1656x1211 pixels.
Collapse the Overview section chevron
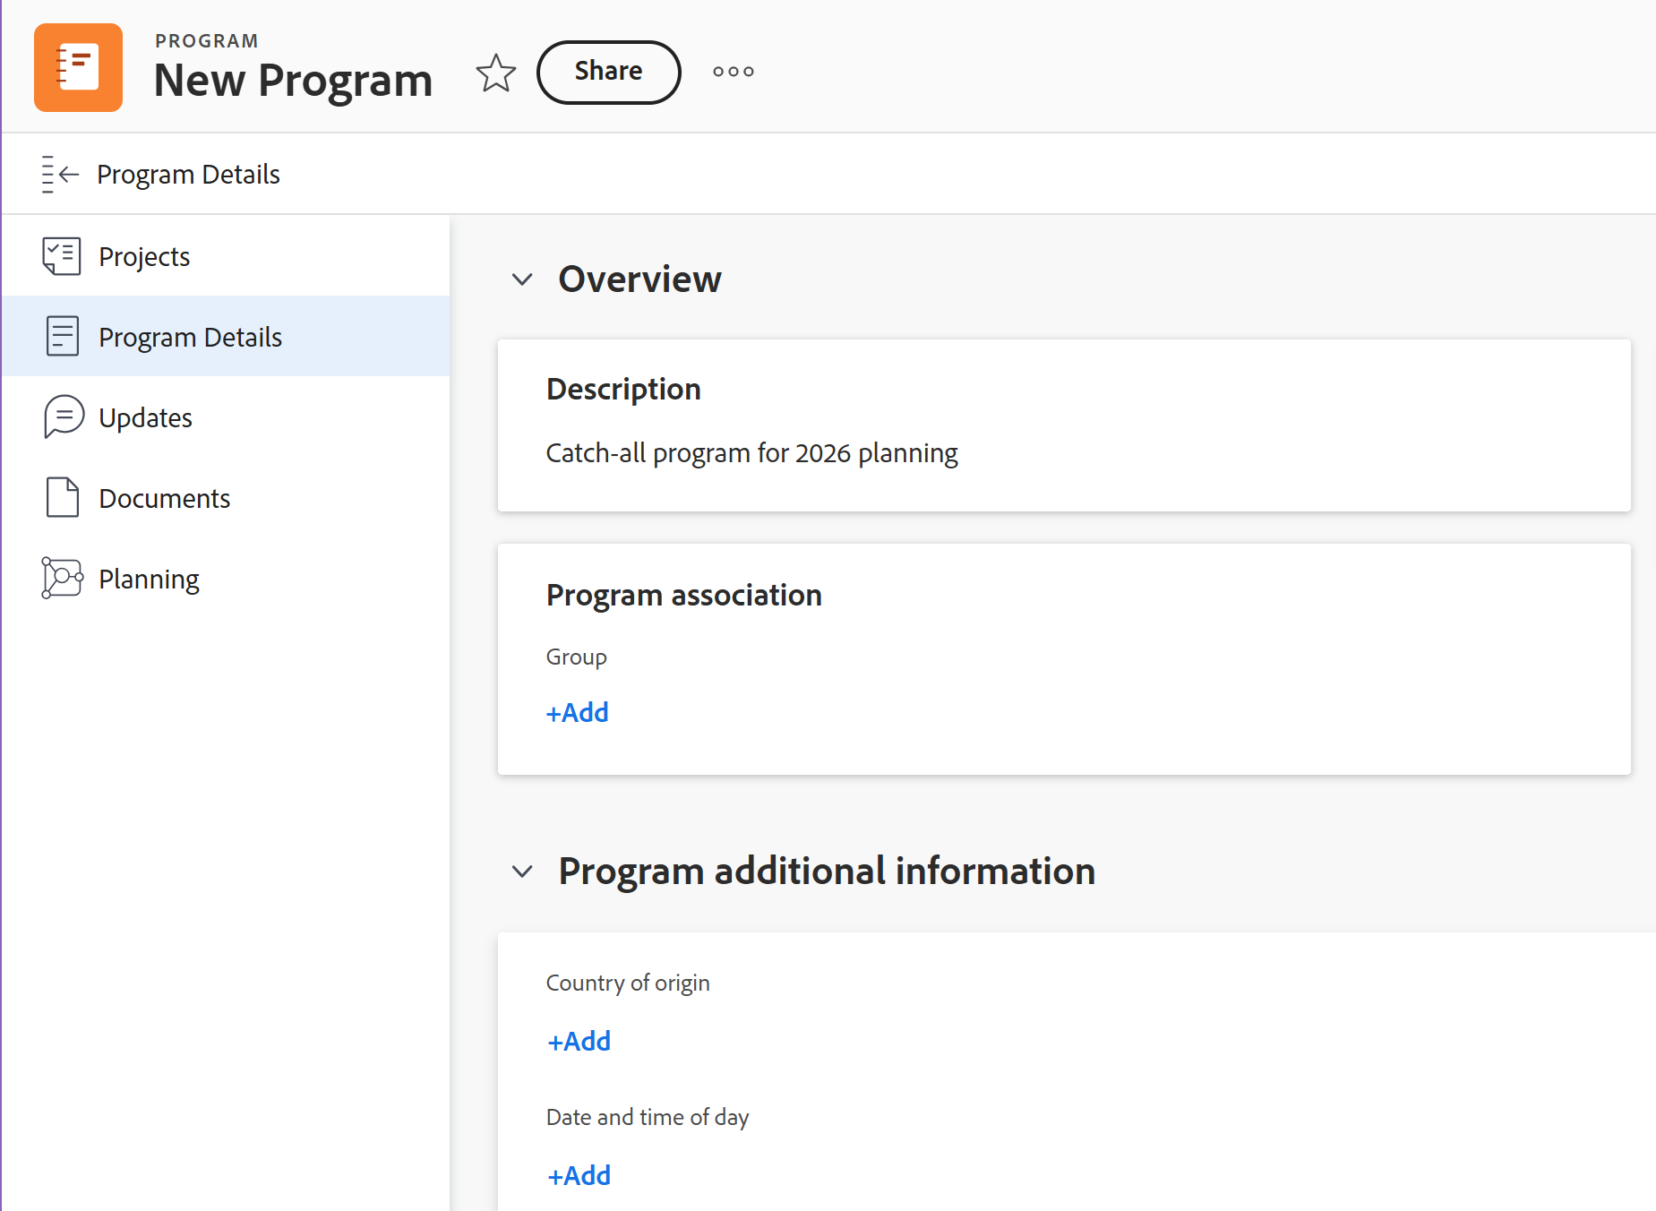coord(522,279)
